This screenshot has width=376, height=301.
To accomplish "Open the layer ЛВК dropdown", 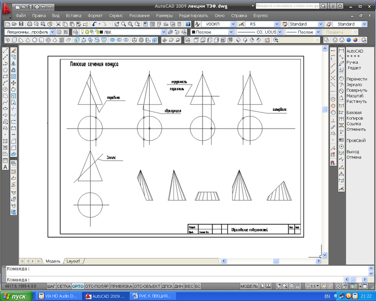I will [x=164, y=32].
